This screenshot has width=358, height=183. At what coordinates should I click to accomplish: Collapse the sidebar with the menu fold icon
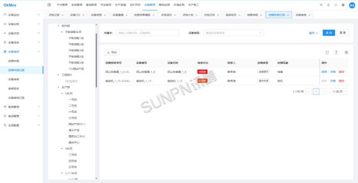49,5
